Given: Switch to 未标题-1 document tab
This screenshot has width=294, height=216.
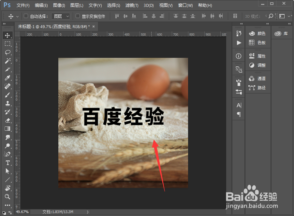Looking at the screenshot, I should [x=54, y=27].
